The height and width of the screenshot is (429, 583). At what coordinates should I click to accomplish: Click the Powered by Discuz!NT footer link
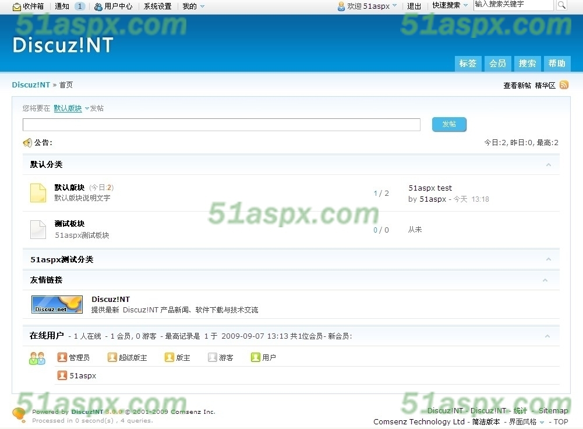[x=87, y=412]
